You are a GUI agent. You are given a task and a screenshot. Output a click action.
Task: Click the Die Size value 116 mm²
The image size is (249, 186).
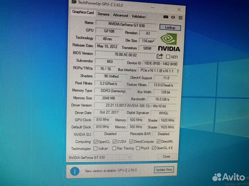[148, 41]
